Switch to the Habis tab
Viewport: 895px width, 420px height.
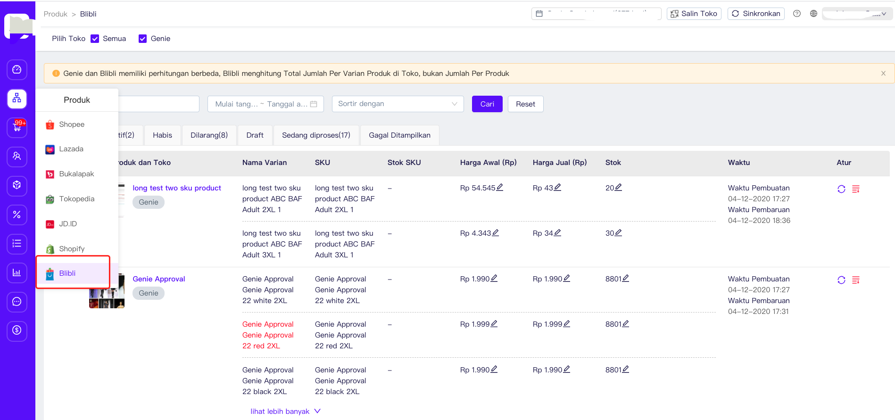[162, 135]
